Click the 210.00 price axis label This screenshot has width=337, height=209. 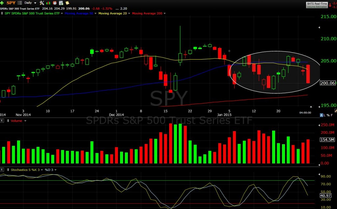[328, 39]
